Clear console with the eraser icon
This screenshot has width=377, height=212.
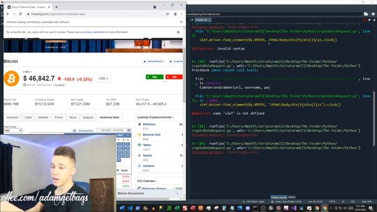369,20
